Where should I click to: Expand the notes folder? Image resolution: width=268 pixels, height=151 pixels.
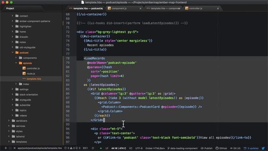(12, 42)
